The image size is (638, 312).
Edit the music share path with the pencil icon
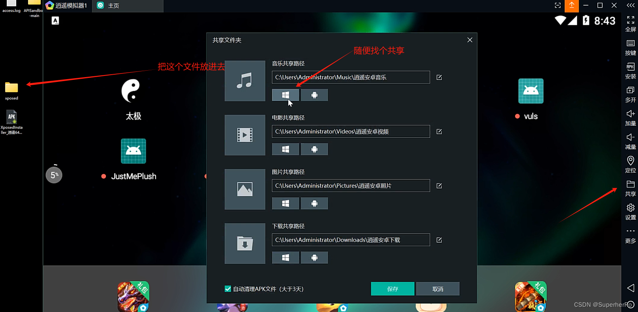(439, 77)
